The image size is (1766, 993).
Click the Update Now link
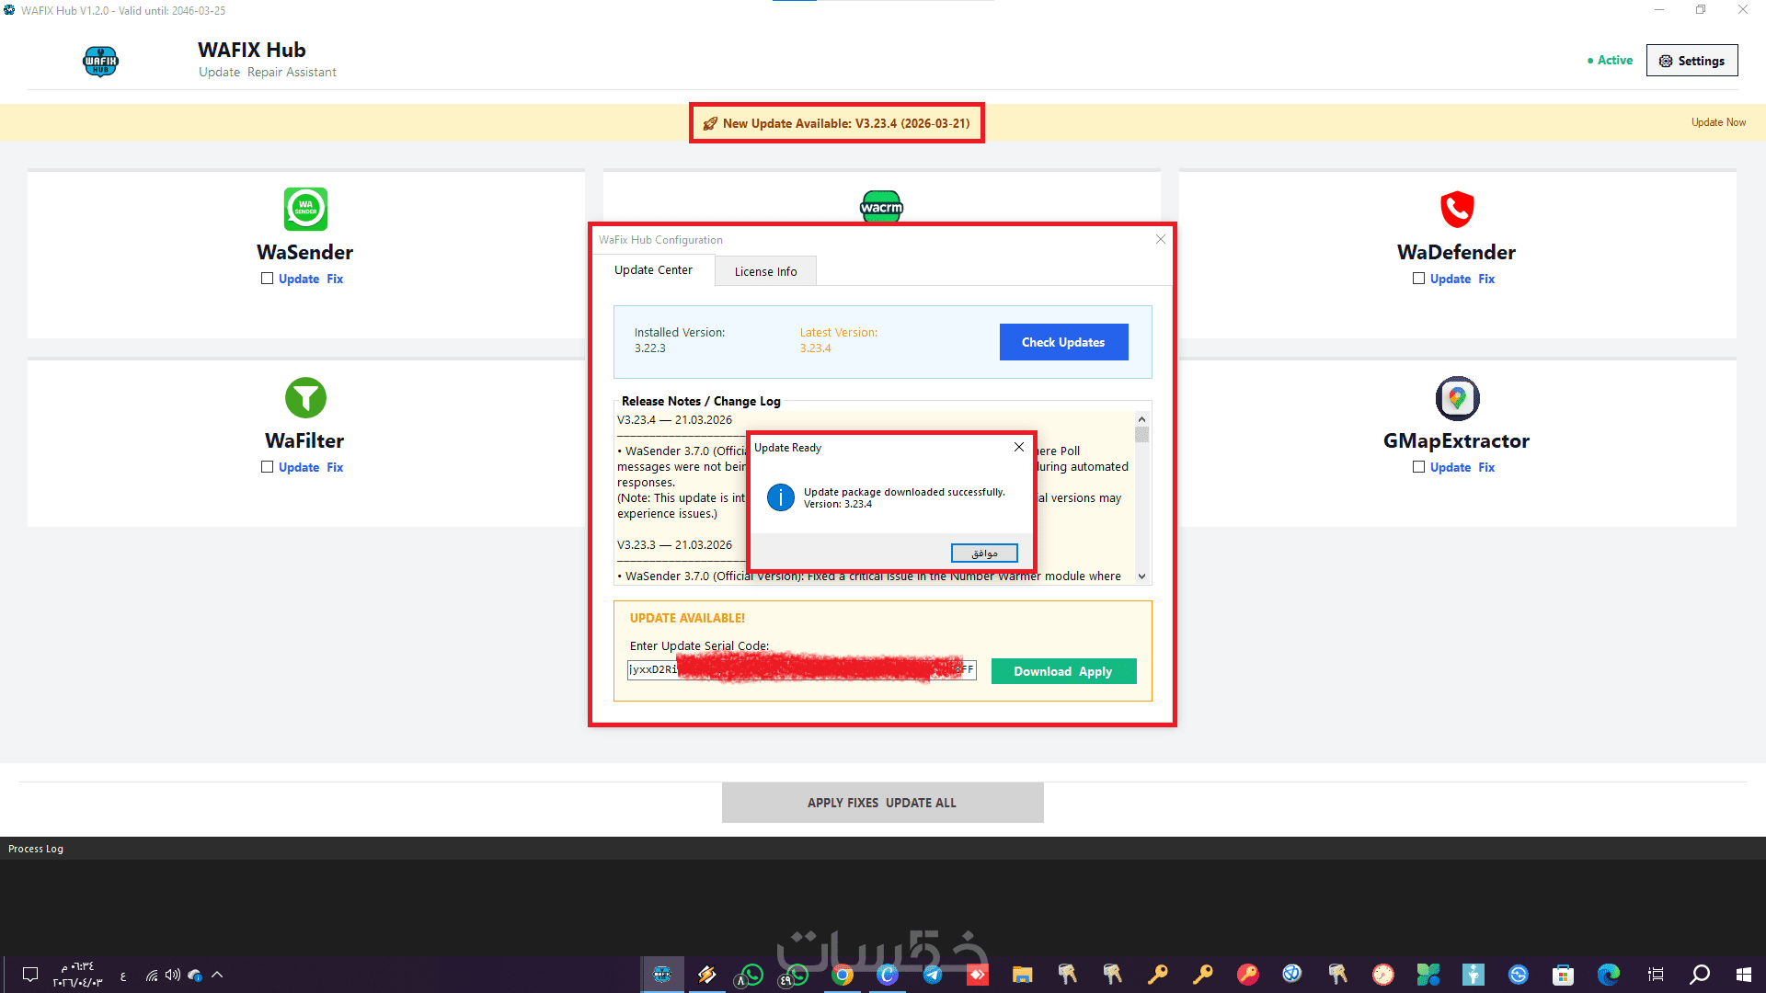coord(1717,122)
